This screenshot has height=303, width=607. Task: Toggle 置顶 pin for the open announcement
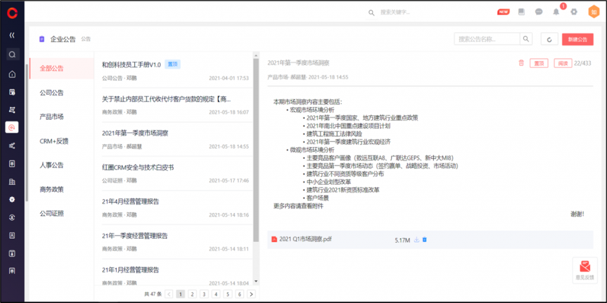point(538,63)
